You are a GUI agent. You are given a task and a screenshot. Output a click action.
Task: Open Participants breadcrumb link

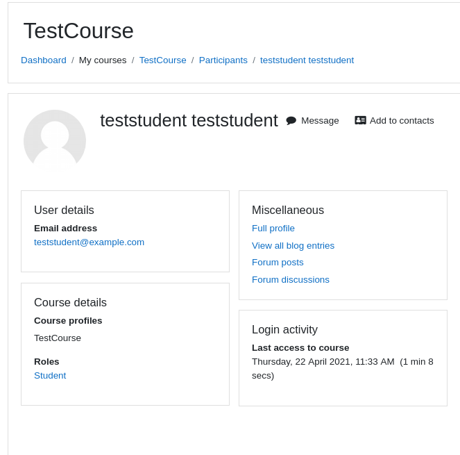(223, 60)
